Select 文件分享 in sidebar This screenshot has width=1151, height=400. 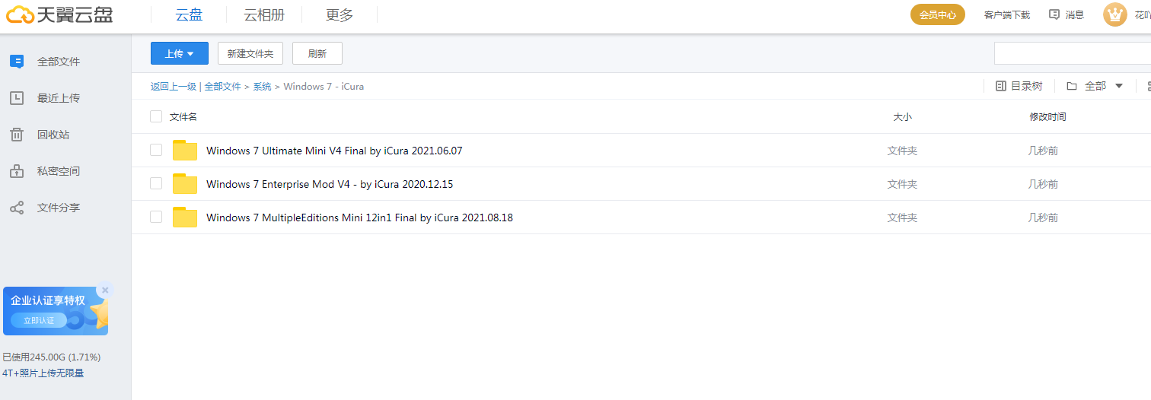[59, 208]
